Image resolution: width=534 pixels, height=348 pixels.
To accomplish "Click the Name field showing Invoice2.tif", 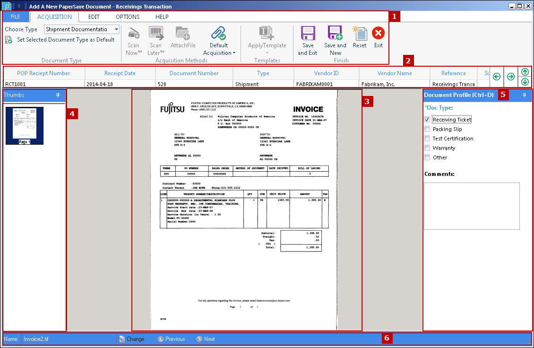I will (x=69, y=339).
